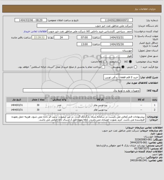Click the response deadline date 1404/03/31 field
The width and height of the screenshot is (164, 180).
pyautogui.click(x=117, y=37)
